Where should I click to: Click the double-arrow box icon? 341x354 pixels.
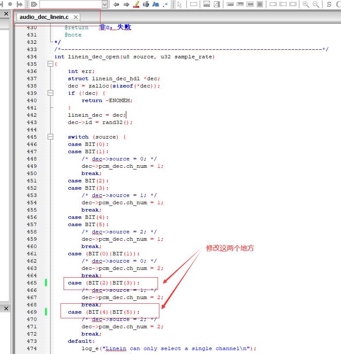point(293,4)
